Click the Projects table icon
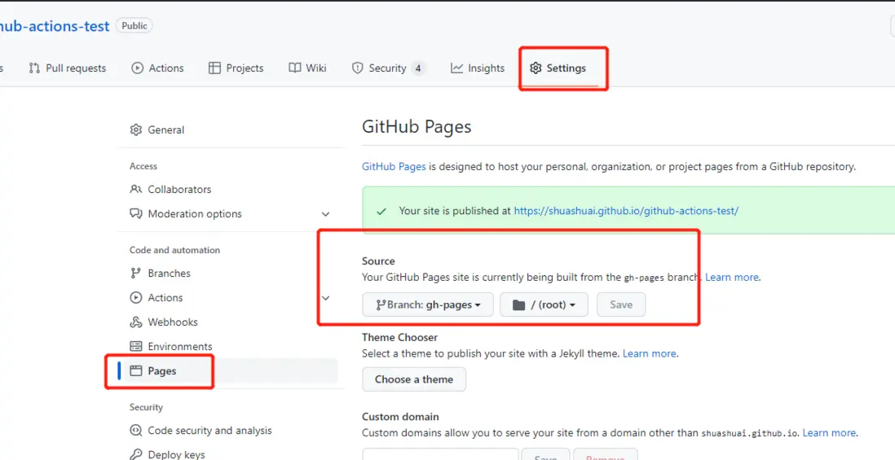 (214, 68)
